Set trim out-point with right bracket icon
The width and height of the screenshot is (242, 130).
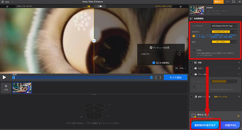pyautogui.click(x=160, y=77)
